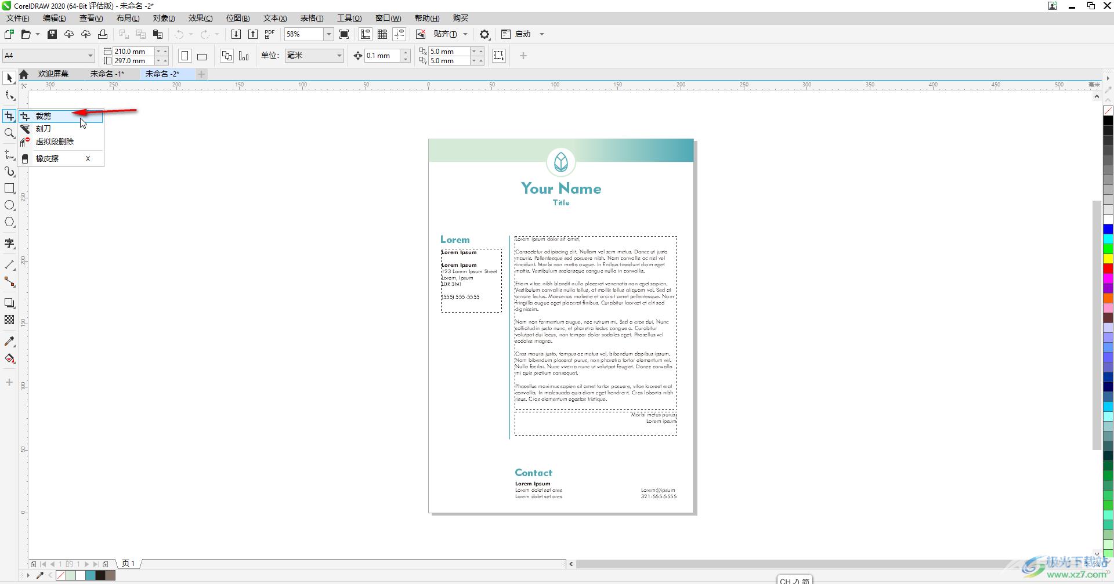The height and width of the screenshot is (584, 1114).
Task: Click the Publish to PDF icon
Action: [270, 34]
